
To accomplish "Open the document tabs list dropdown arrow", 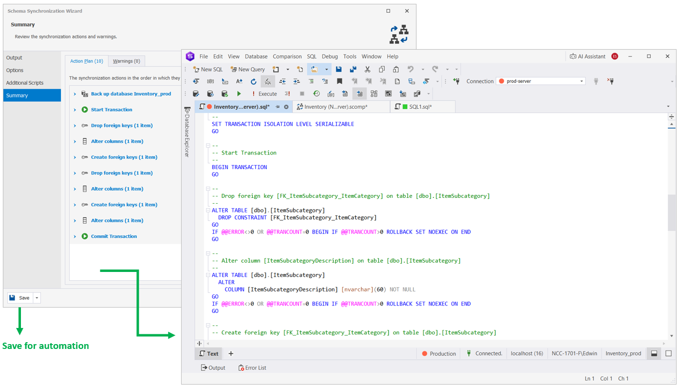I will [x=668, y=107].
